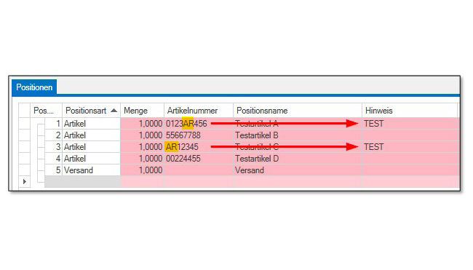
Task: Click Menge 1,0000 in 0123AR456 row
Action: (x=142, y=124)
